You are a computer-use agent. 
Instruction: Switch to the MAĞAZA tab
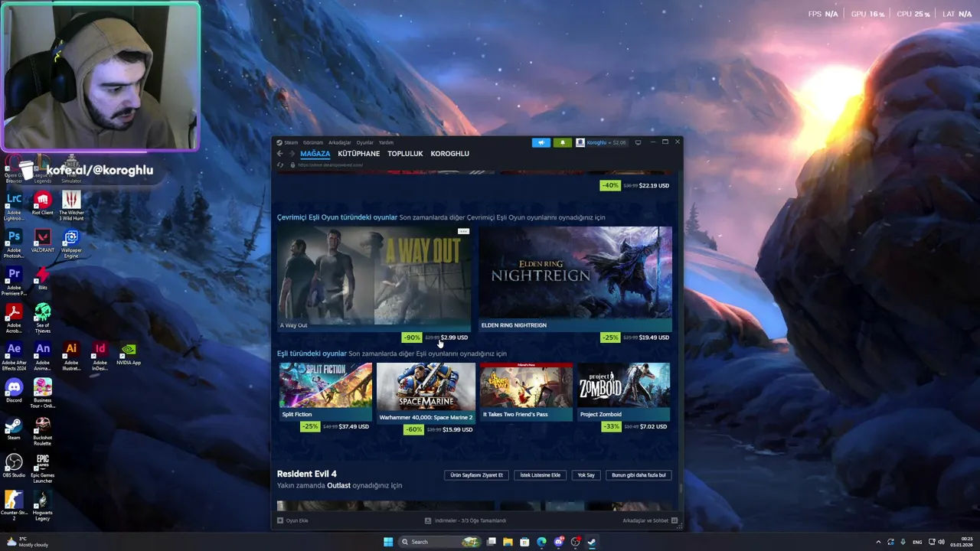click(315, 154)
